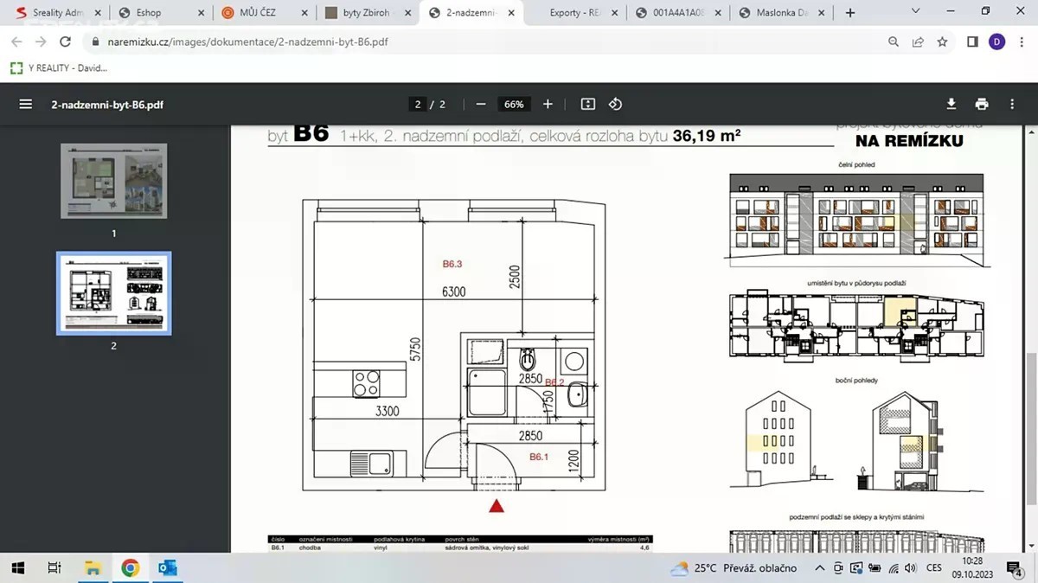Close the Sreality Adm tab
1038x583 pixels.
97,13
